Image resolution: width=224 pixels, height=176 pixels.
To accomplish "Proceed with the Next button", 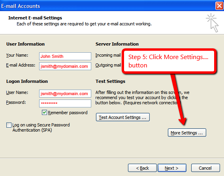I will point(172,168).
